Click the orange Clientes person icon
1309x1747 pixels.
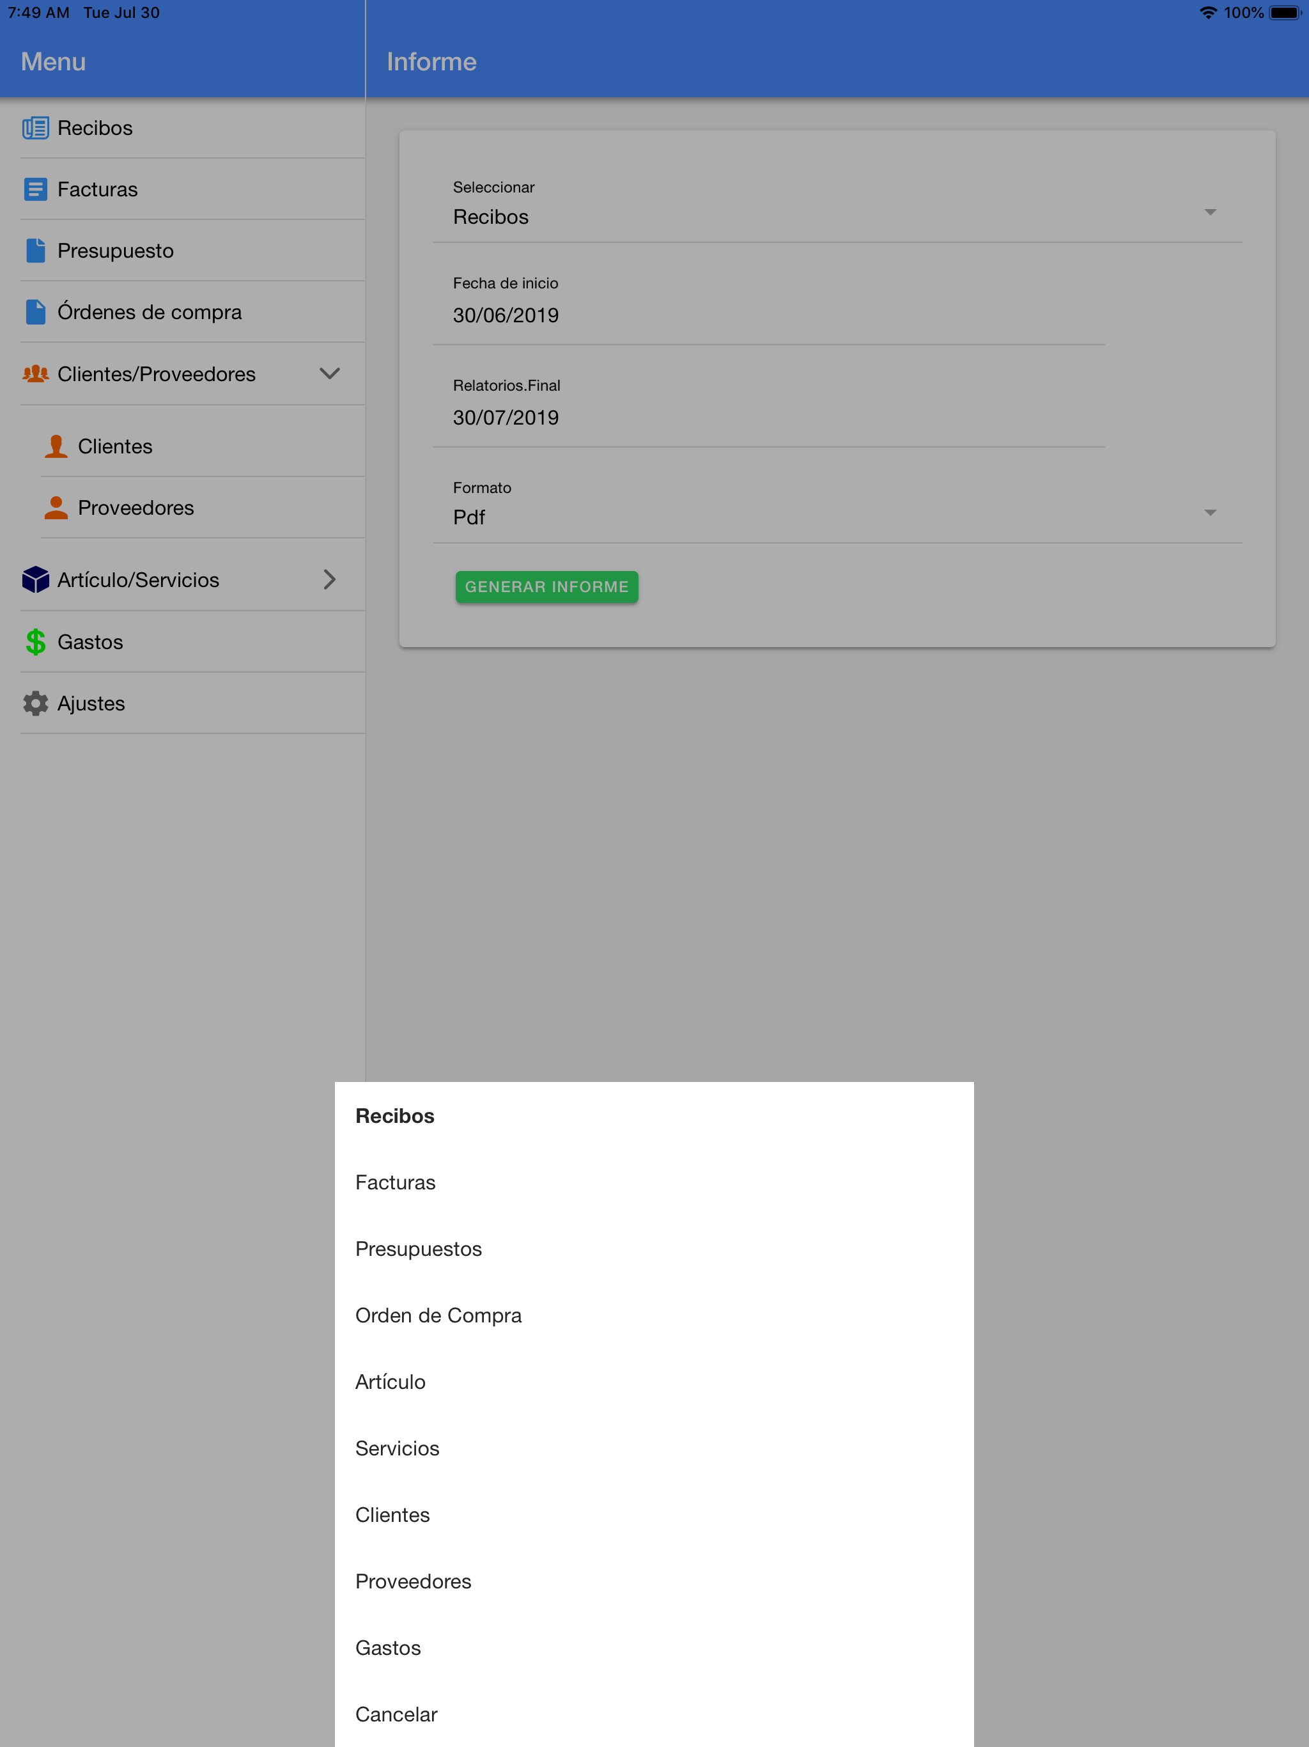click(55, 446)
